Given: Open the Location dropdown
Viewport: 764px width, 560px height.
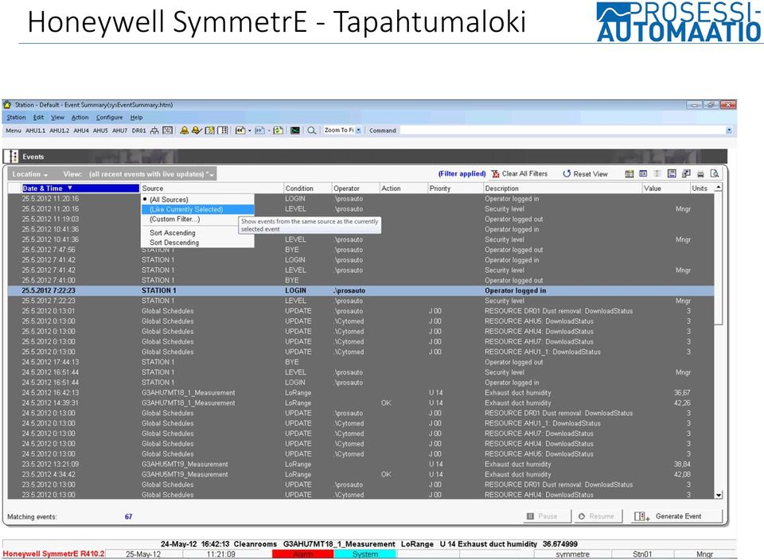Looking at the screenshot, I should [30, 174].
